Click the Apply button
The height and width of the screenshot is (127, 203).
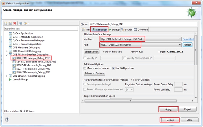click(169, 109)
